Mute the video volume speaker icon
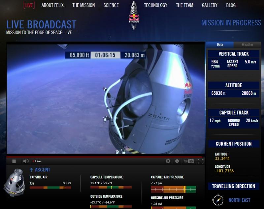The width and height of the screenshot is (264, 209). [x=26, y=161]
